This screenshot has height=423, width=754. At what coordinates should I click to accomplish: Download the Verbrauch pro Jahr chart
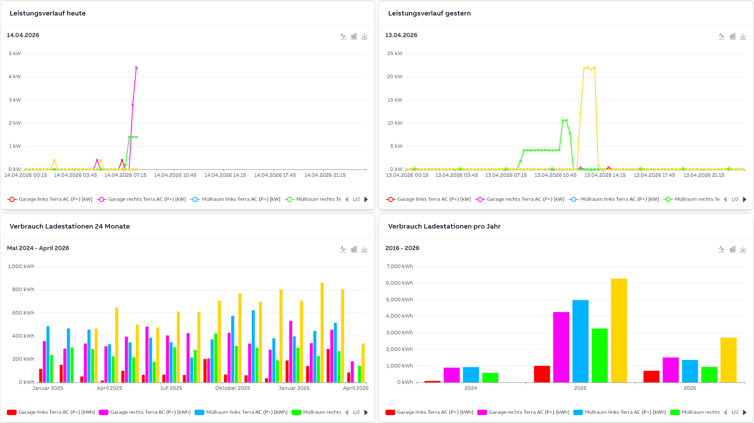[743, 249]
